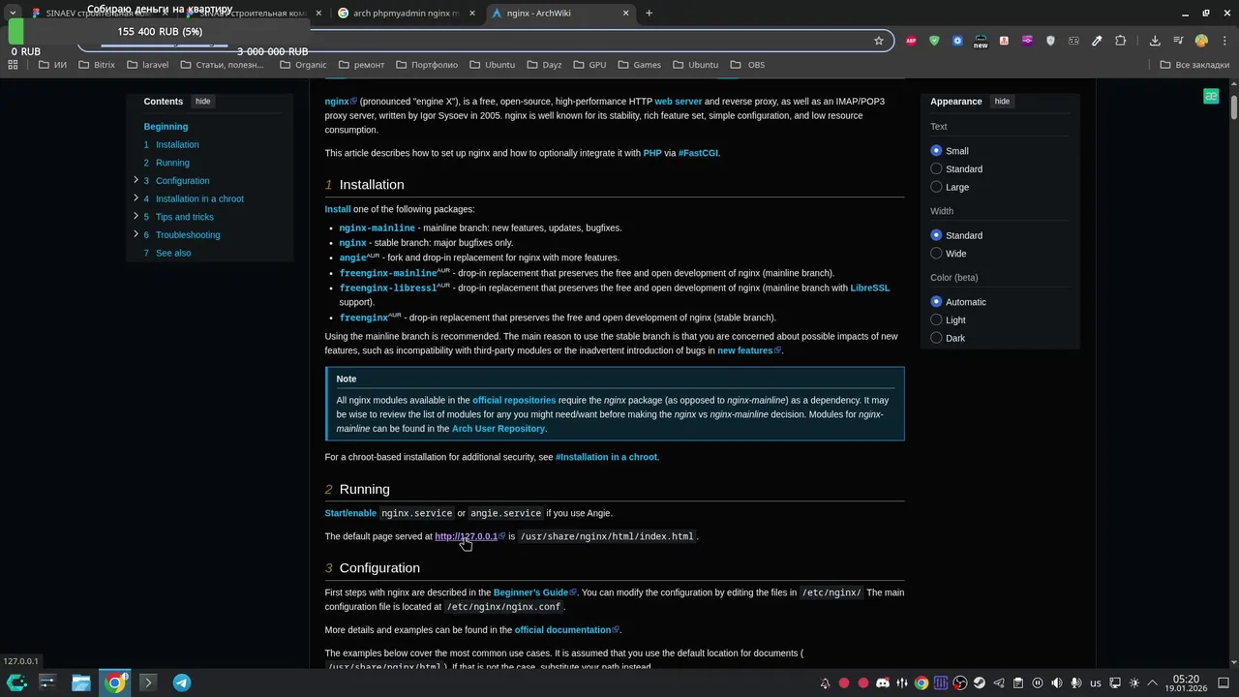Screen dimensions: 1239x697
Task: Click the browser address bar
Action: pyautogui.click(x=484, y=41)
